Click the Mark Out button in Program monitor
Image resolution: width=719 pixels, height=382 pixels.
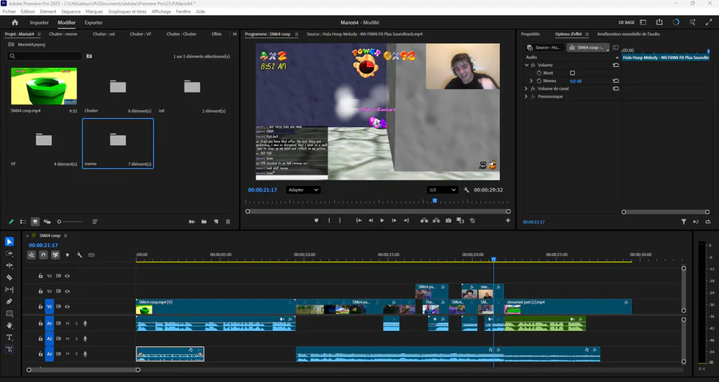coord(340,221)
